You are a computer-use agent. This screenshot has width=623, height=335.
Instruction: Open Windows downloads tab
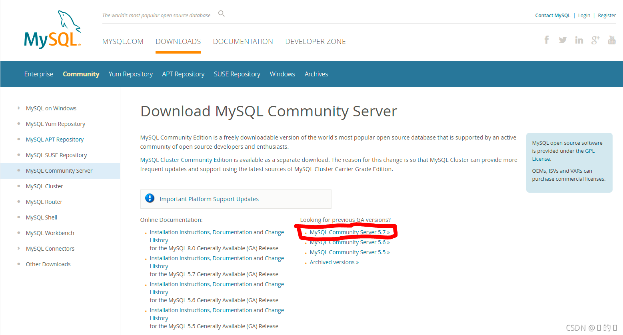[282, 74]
